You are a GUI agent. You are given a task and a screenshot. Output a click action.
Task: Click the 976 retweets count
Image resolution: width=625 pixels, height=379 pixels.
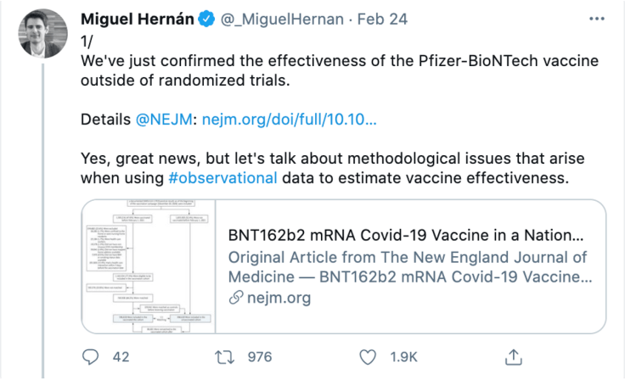258,357
